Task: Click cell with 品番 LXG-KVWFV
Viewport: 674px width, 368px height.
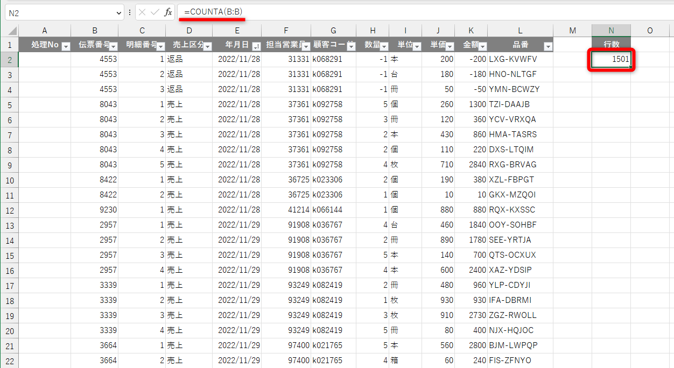Action: pos(521,59)
